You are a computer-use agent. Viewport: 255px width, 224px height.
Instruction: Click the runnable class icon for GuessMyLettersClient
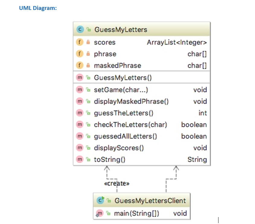[100, 200]
